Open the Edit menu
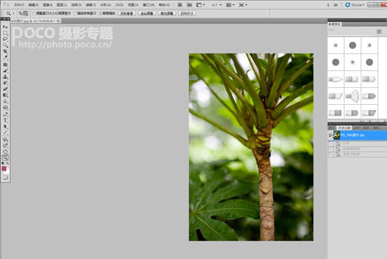387x259 pixels. [33, 5]
